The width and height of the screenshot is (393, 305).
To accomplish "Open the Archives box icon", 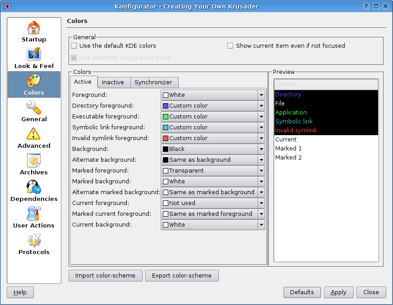I will tap(33, 160).
